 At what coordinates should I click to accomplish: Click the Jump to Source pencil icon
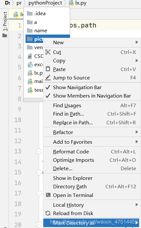click(48, 78)
